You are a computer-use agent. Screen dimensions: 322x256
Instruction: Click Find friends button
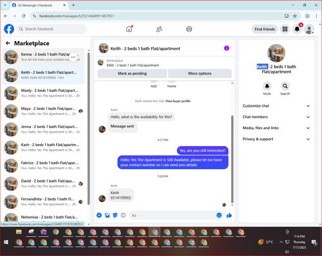(265, 29)
